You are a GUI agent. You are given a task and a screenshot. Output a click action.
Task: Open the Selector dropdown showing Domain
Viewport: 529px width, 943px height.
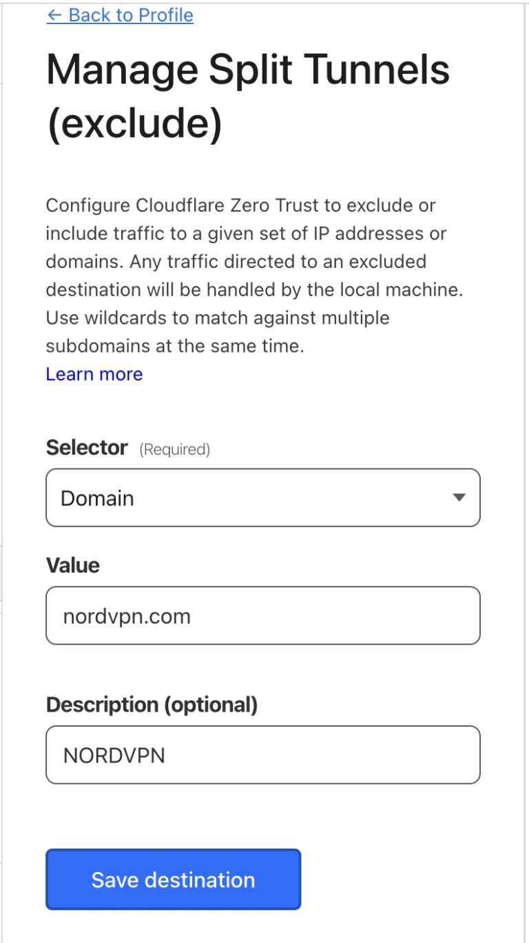(262, 497)
